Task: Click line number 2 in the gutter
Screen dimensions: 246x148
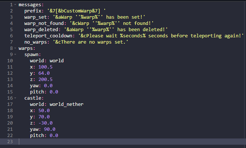Action: point(11,11)
